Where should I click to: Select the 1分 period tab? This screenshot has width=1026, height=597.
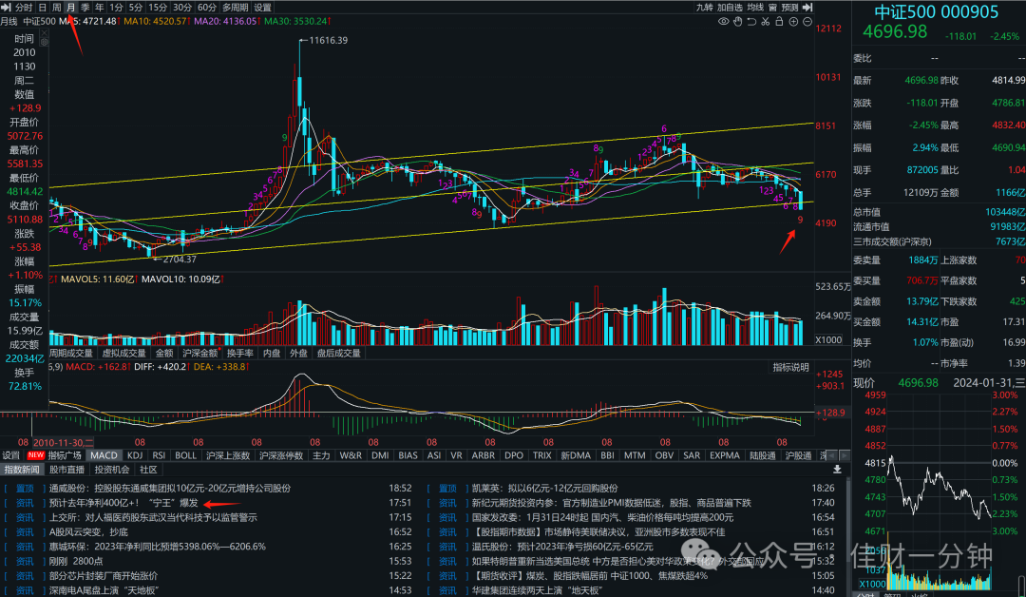pos(117,8)
